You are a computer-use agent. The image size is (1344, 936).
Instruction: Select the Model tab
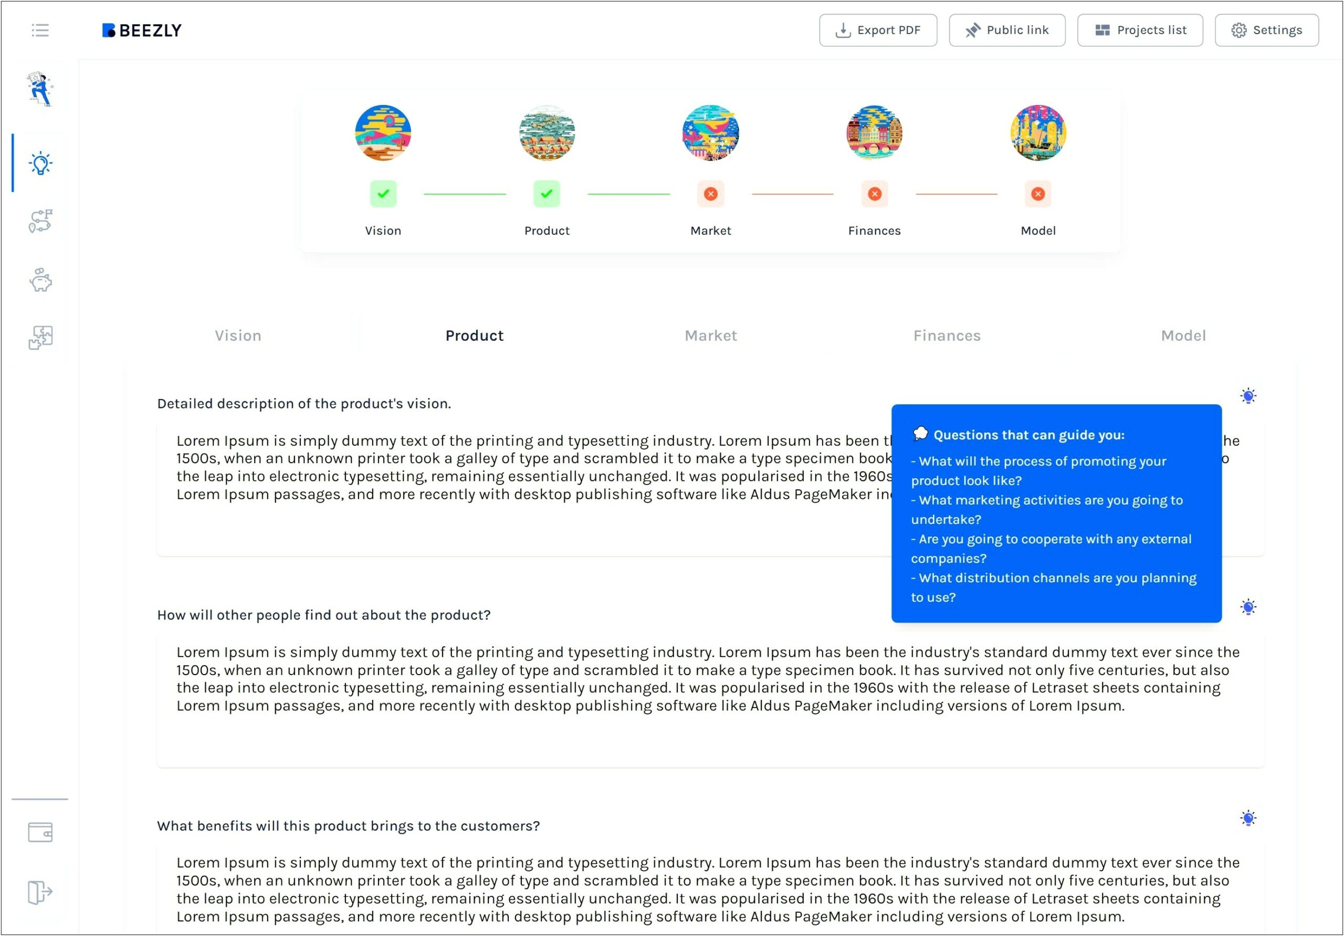[1184, 335]
